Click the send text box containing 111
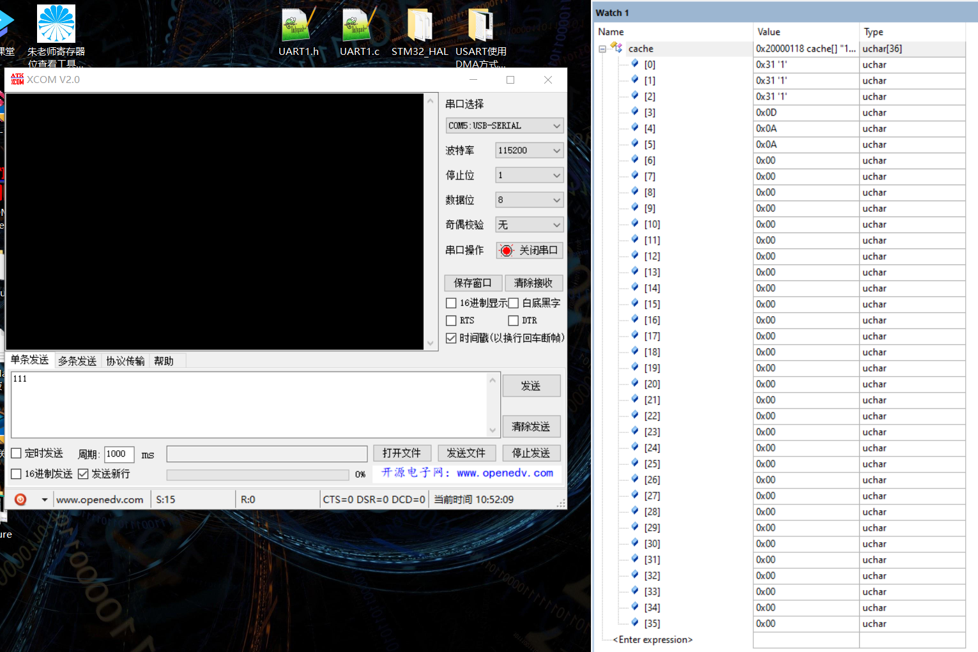This screenshot has width=978, height=652. [x=249, y=405]
